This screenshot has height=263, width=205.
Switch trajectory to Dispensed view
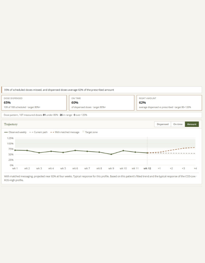[163, 124]
